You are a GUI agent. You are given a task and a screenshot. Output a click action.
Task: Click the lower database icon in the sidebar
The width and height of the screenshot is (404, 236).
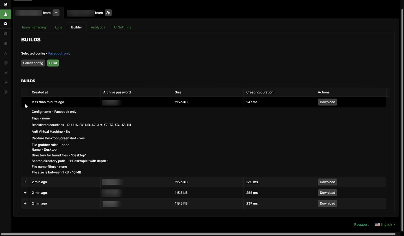click(x=5, y=43)
